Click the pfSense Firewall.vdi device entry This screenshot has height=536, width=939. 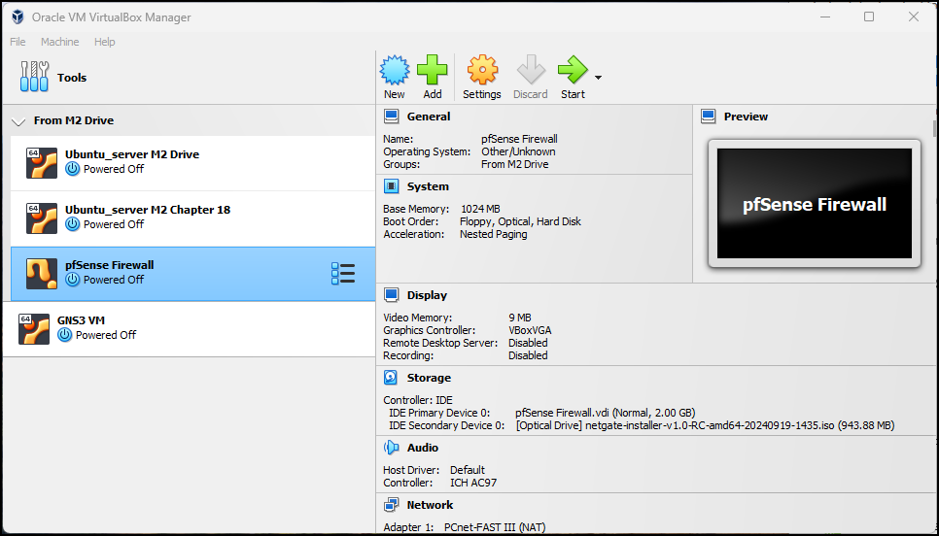605,413
